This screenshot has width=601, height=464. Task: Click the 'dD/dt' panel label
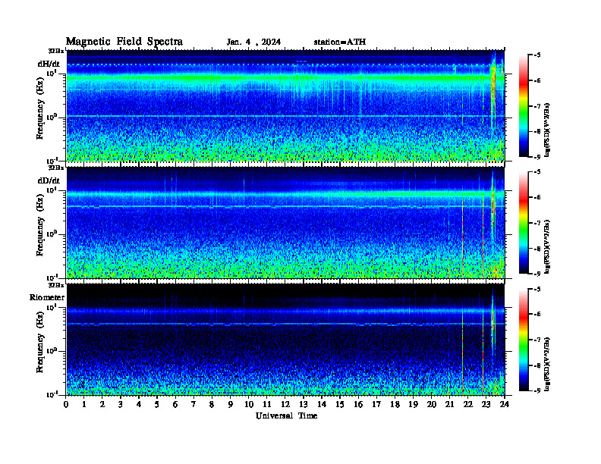coord(49,180)
